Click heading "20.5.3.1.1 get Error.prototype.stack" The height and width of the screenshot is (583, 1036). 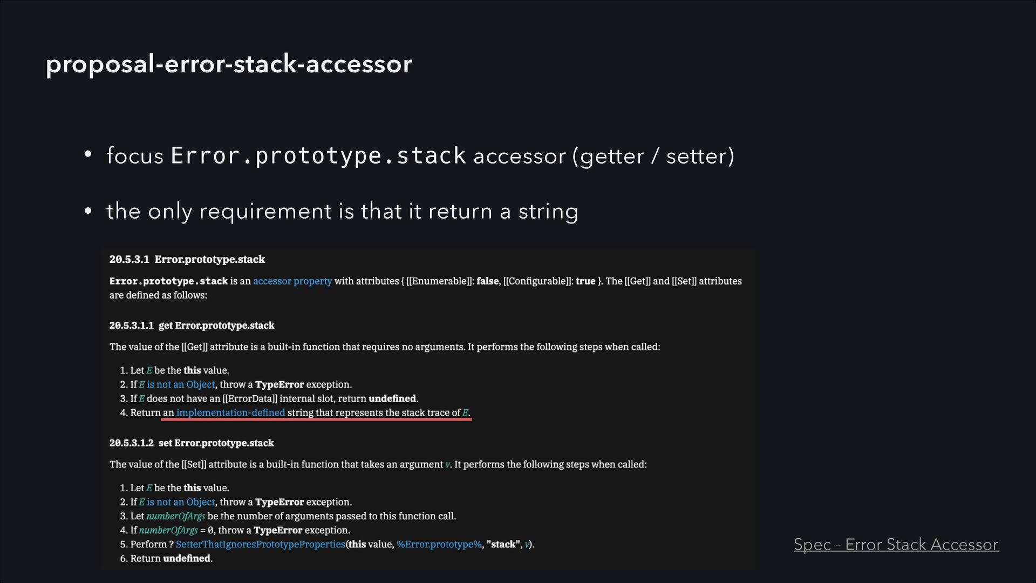(x=192, y=326)
